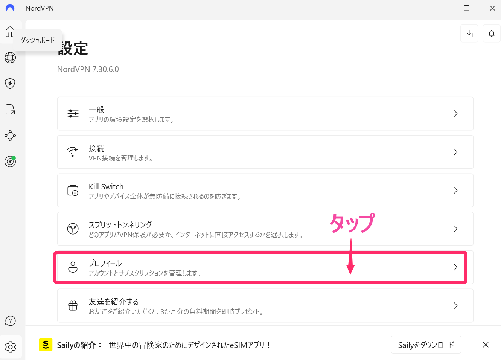Open the プロフィール settings entry
This screenshot has height=360, width=501.
tap(265, 267)
